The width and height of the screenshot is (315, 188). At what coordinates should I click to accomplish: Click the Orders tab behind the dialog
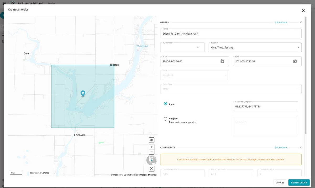tap(51, 4)
